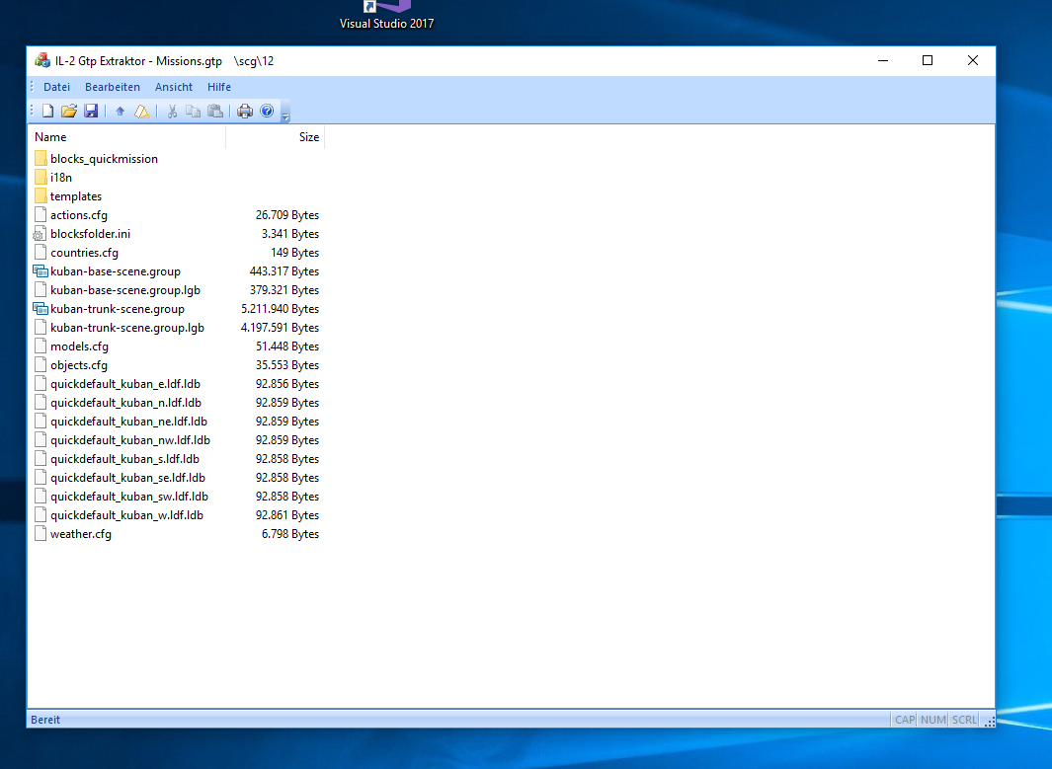Click the eraser-like extract toolbar icon
1052x769 pixels.
141,112
